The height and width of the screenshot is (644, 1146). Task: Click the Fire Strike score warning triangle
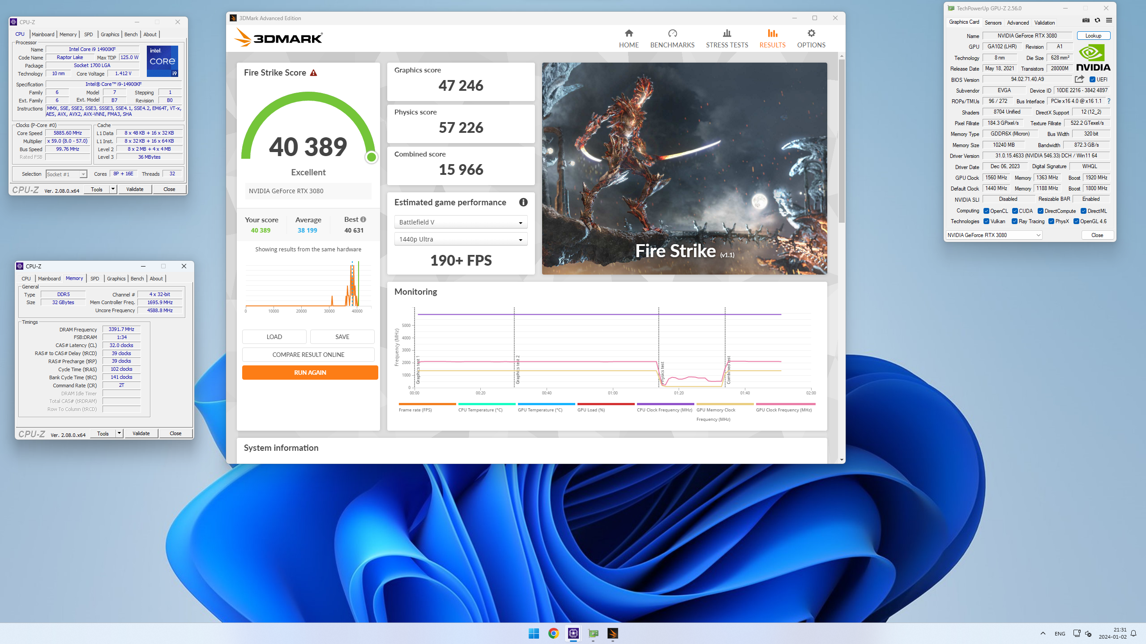(313, 73)
